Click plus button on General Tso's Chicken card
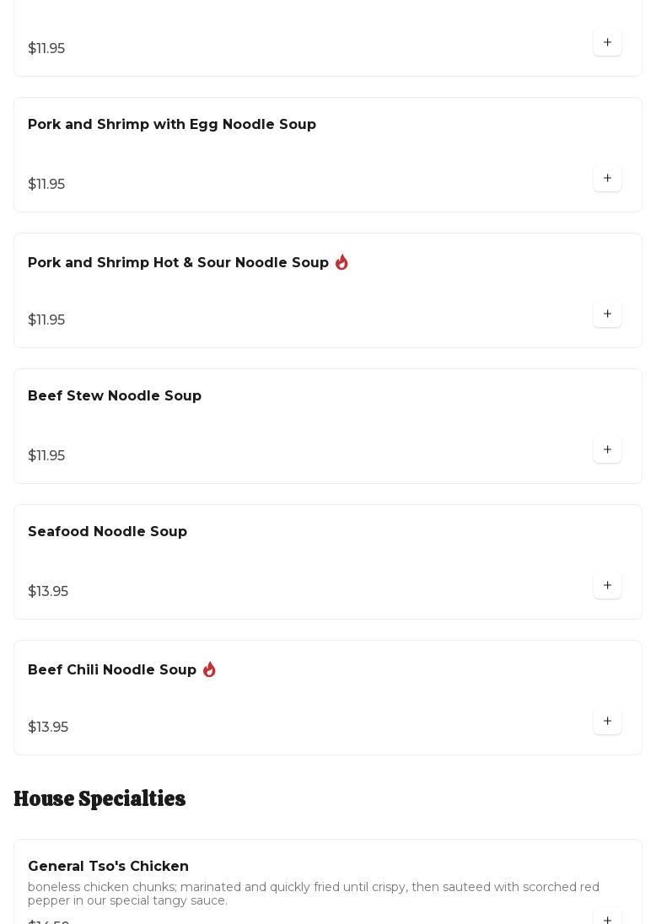Screen dimensions: 656x924 607,917
